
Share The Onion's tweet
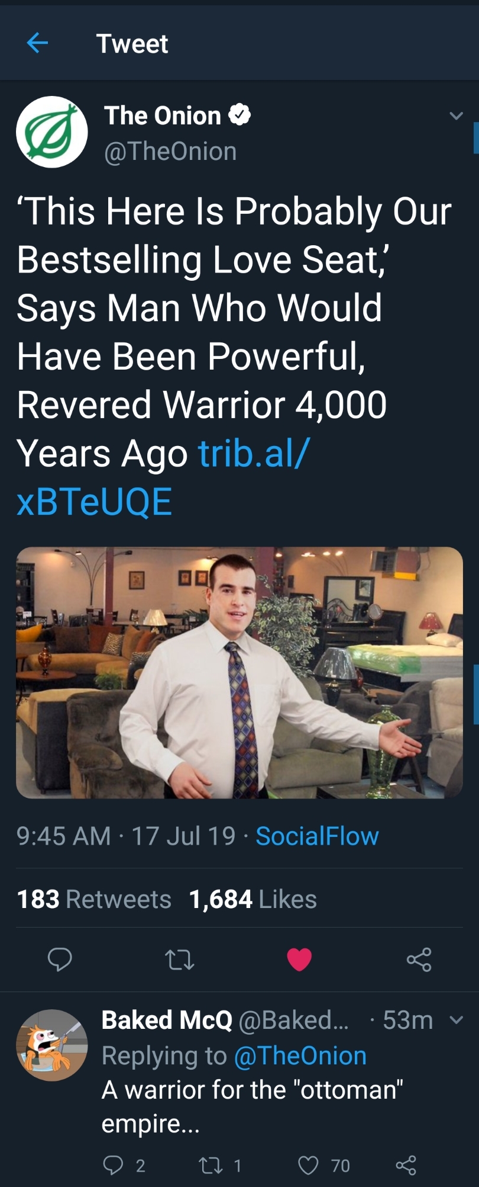pos(419,960)
